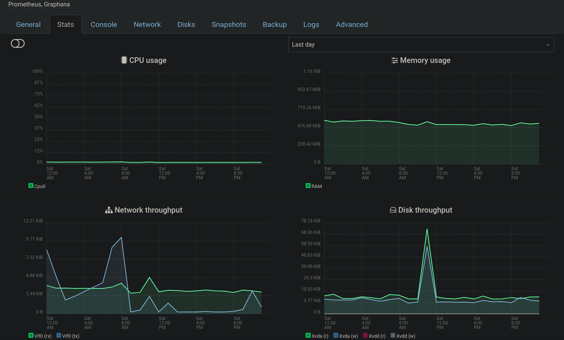
Task: View the Snapshots tab
Action: 229,25
